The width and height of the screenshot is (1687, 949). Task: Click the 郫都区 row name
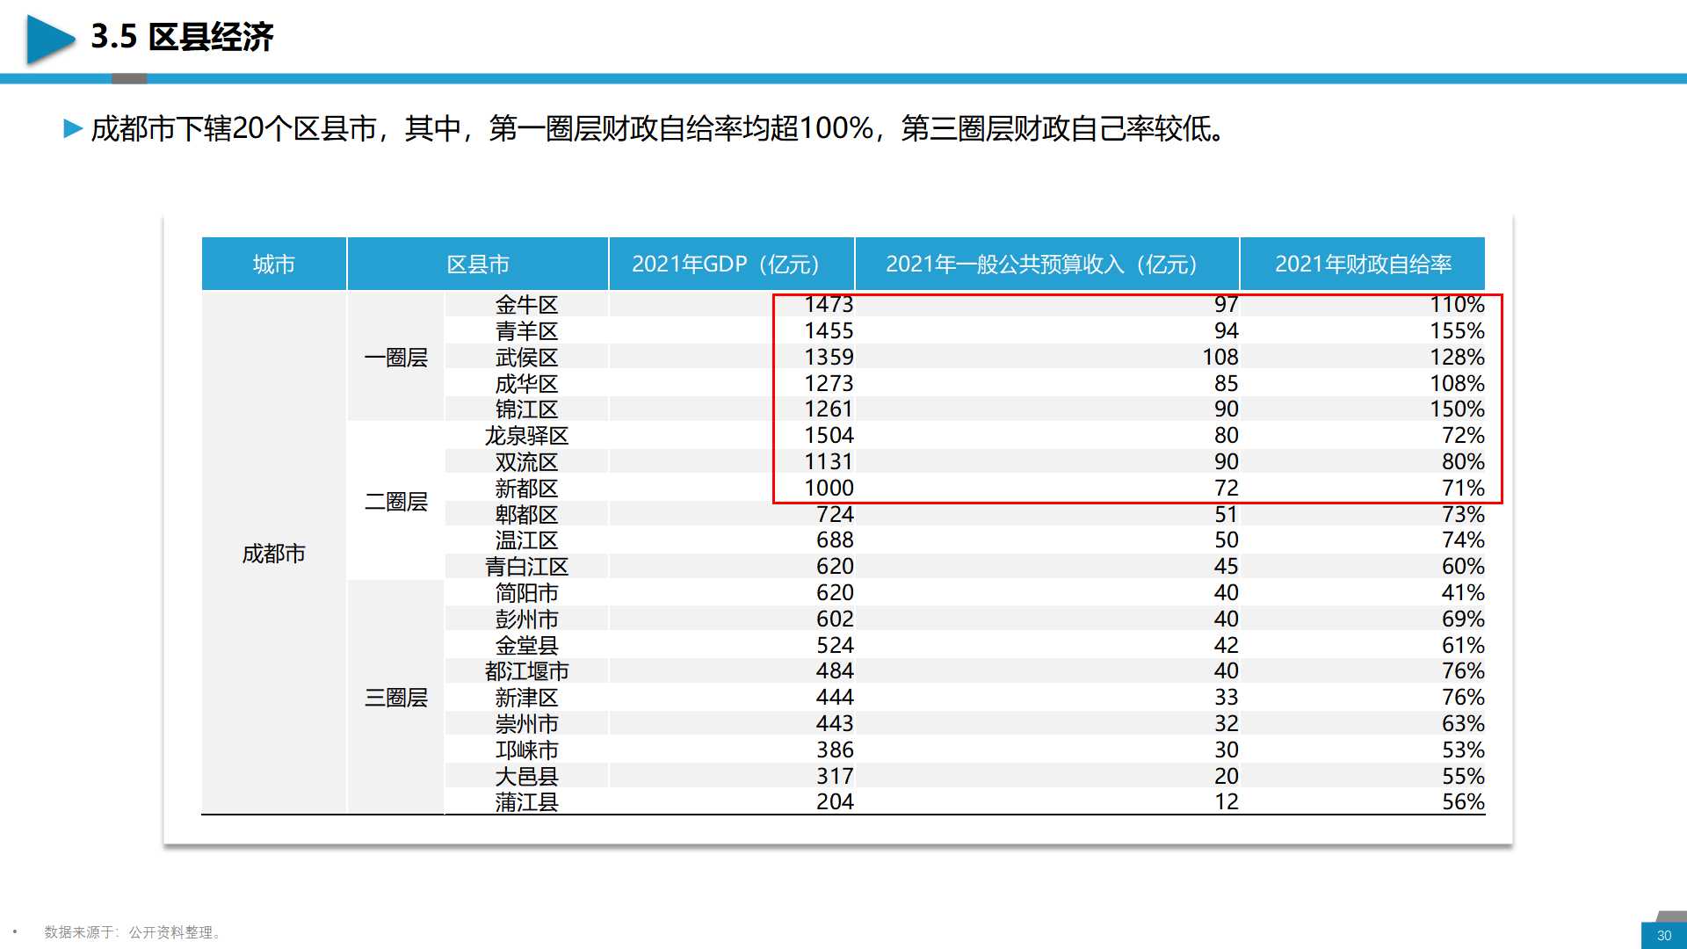coord(526,515)
